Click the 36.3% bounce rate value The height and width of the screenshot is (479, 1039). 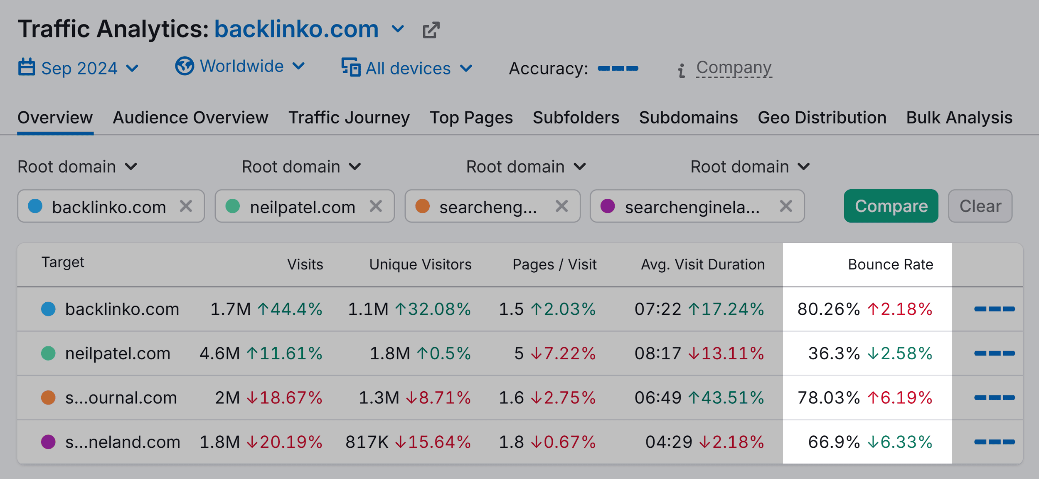tap(834, 353)
